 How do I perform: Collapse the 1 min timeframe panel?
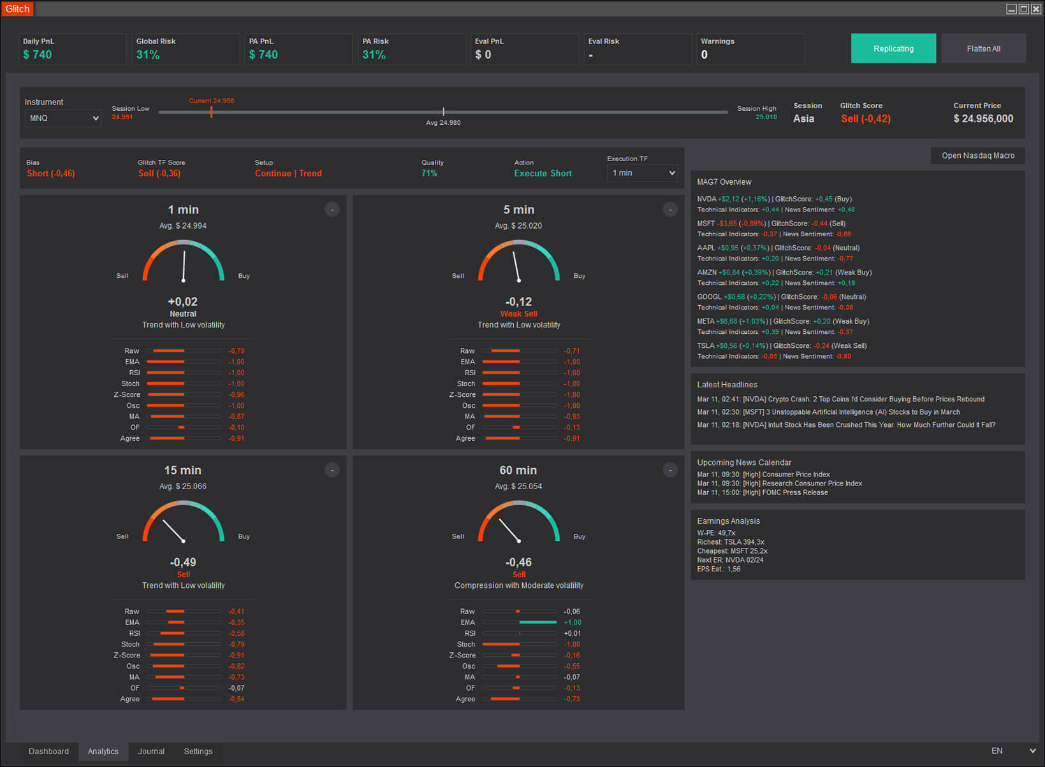[x=332, y=210]
